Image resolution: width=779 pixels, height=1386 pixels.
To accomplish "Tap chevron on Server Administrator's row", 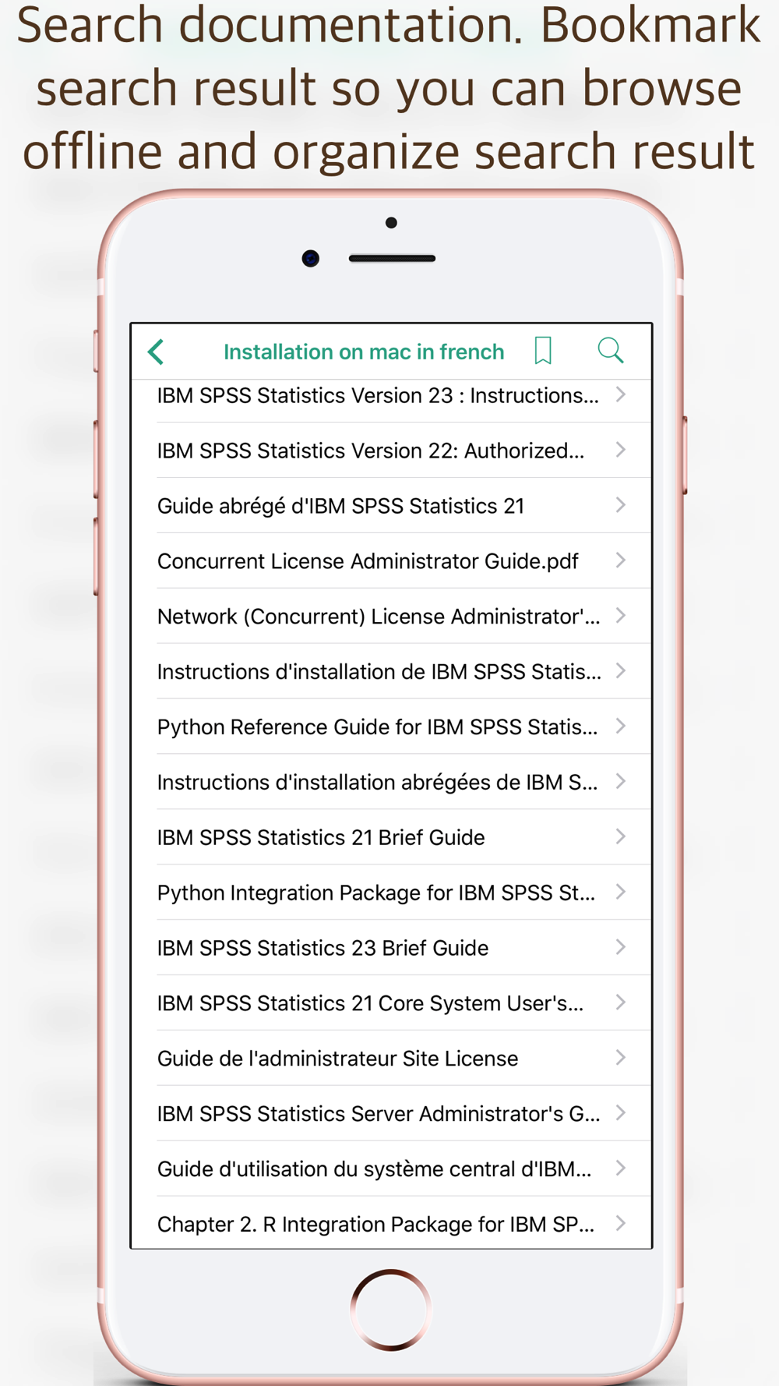I will [621, 1114].
